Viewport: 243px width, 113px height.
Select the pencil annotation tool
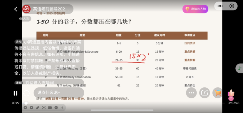(38, 107)
